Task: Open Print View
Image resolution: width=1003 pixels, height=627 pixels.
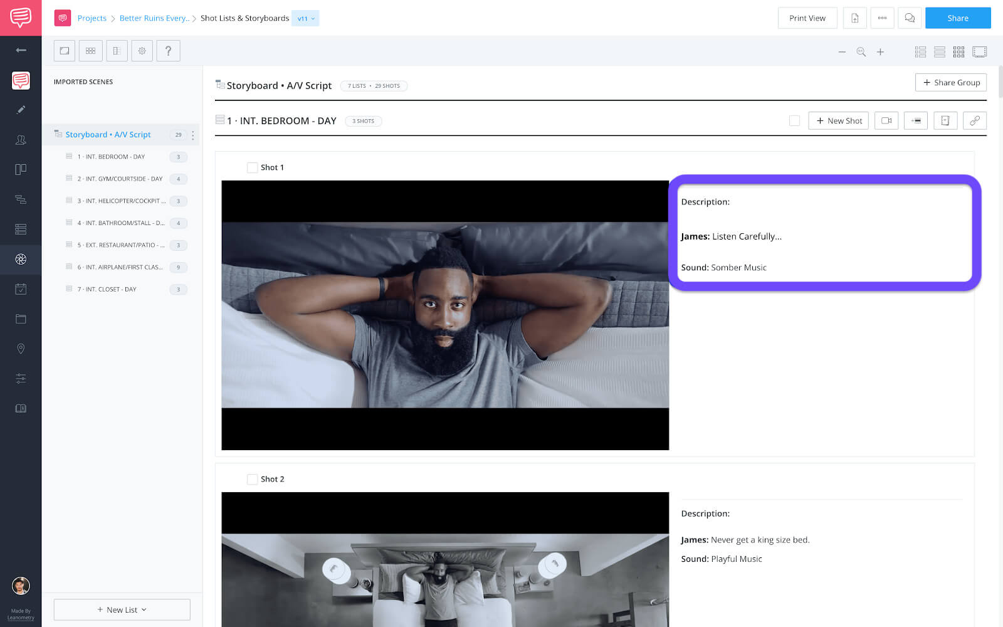Action: coord(807,18)
